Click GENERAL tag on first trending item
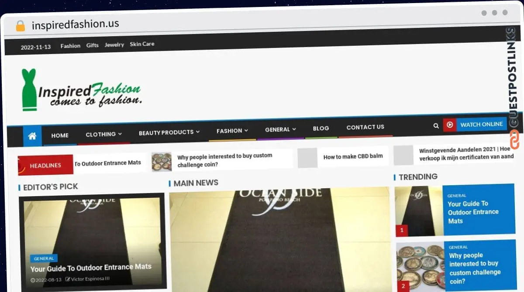 (x=457, y=196)
